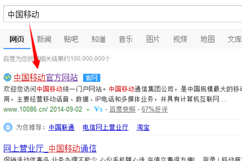Screen dimensions: 242x161
Task: Go to the 音乐 tab
Action: pos(125,39)
